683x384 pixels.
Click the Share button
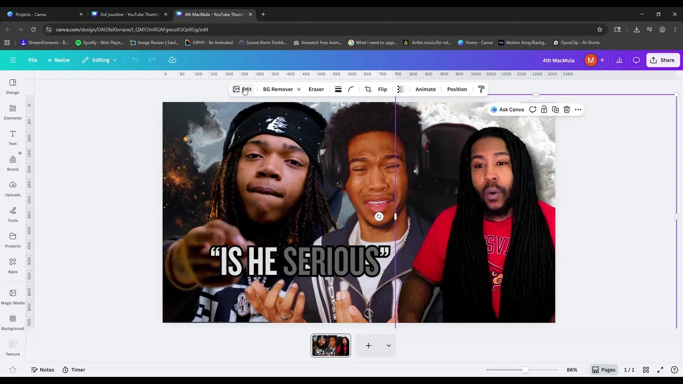tap(662, 60)
